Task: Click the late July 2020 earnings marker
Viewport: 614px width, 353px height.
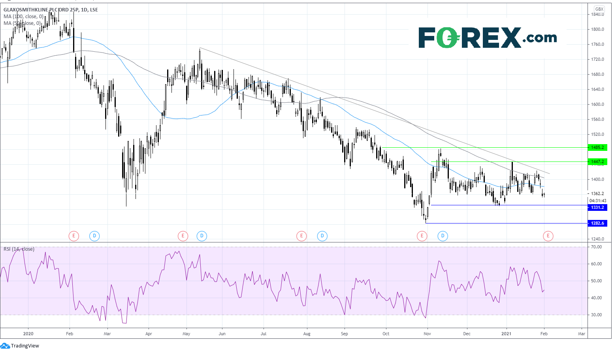Action: click(x=301, y=236)
